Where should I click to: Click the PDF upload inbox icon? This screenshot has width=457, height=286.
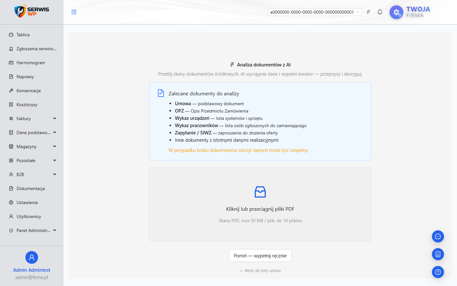tap(260, 192)
